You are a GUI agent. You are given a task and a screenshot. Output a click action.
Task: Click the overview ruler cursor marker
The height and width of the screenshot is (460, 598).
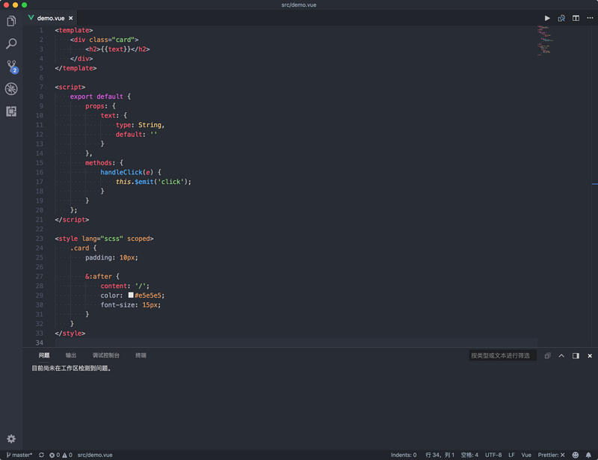click(594, 184)
